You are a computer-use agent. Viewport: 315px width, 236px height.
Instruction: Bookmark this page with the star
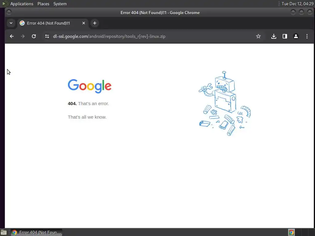point(258,36)
